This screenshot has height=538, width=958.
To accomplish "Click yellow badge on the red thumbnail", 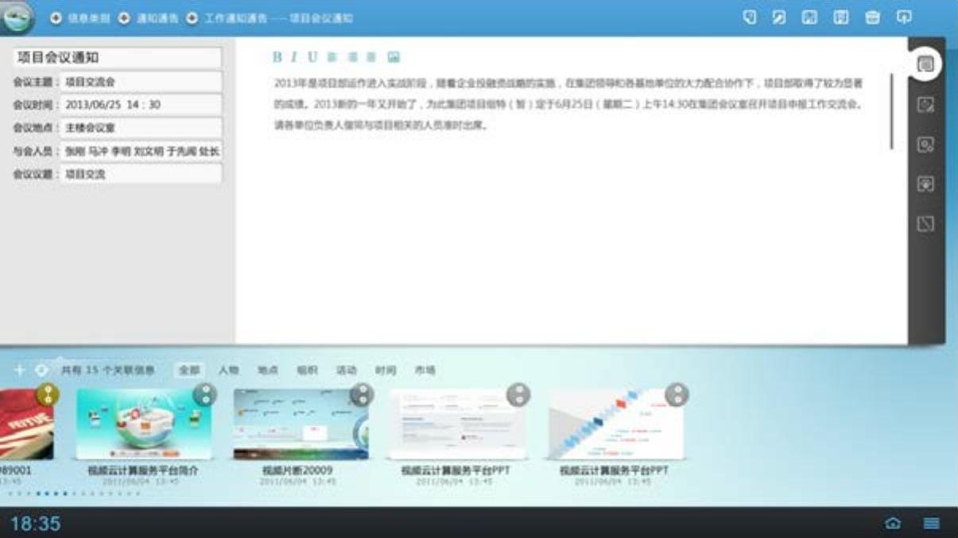I will pyautogui.click(x=48, y=394).
